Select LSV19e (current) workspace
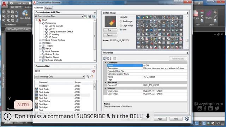226x127 pixels. tap(56, 26)
